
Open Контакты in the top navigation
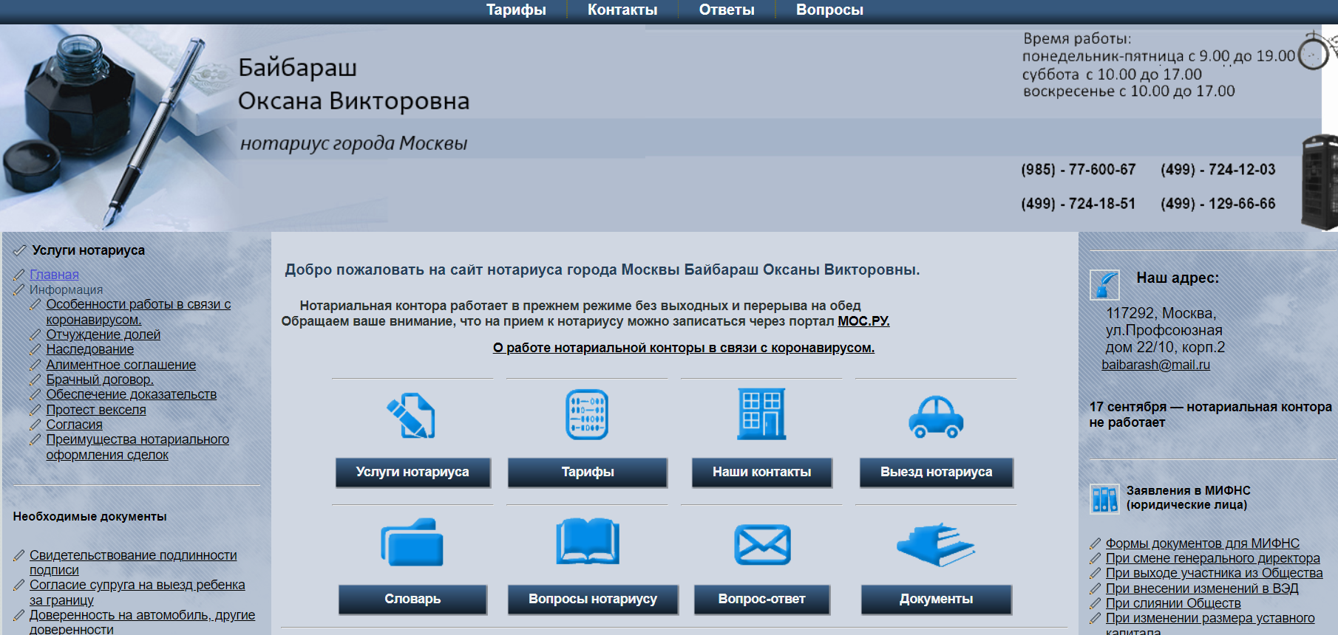point(622,10)
